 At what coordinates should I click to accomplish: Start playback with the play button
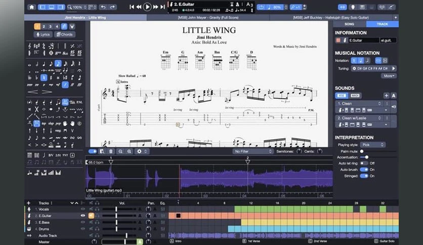click(x=147, y=7)
